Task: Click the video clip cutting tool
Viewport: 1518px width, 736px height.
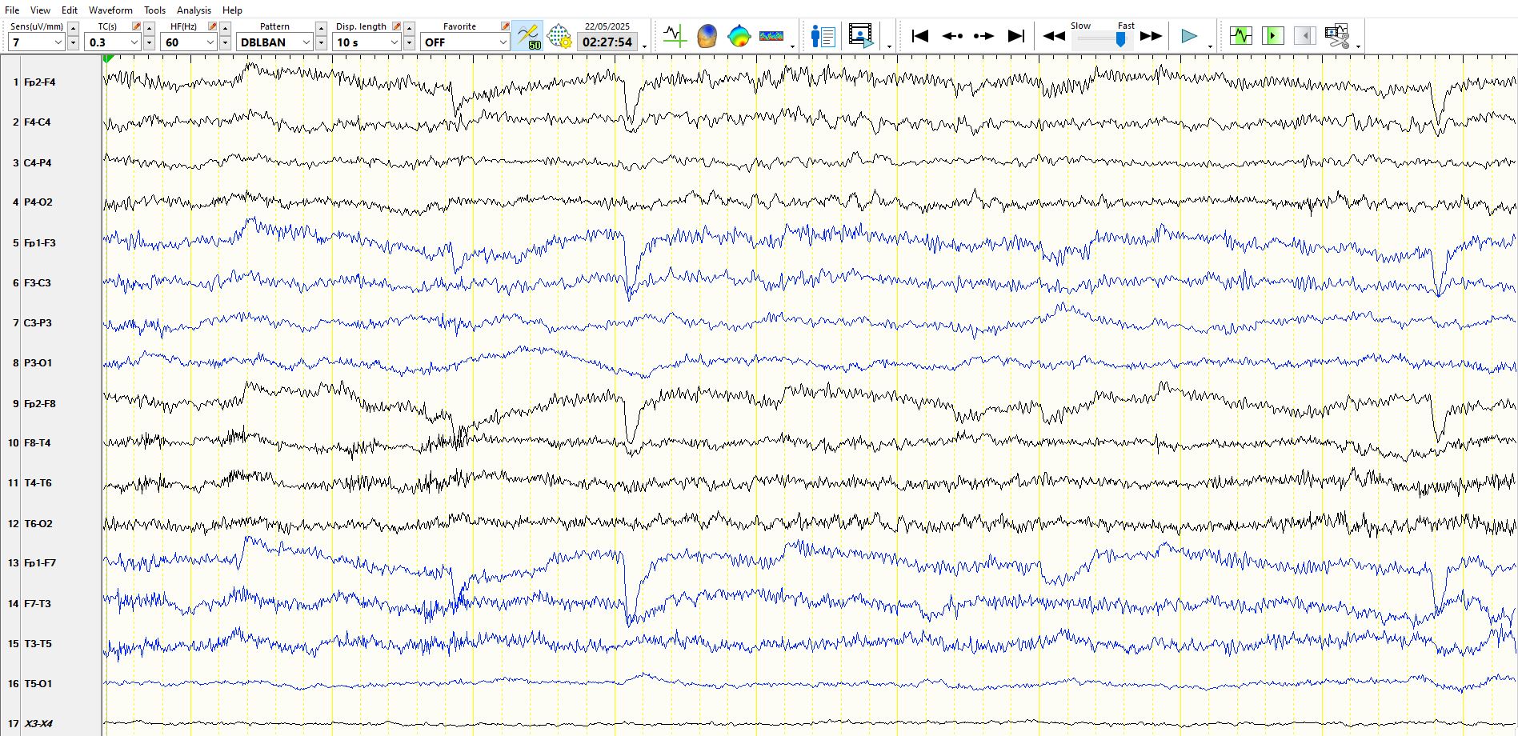Action: [x=1336, y=36]
